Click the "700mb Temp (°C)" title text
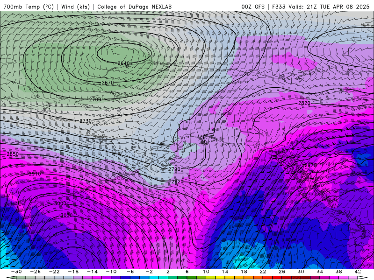This screenshot has width=374, height=280. point(29,7)
